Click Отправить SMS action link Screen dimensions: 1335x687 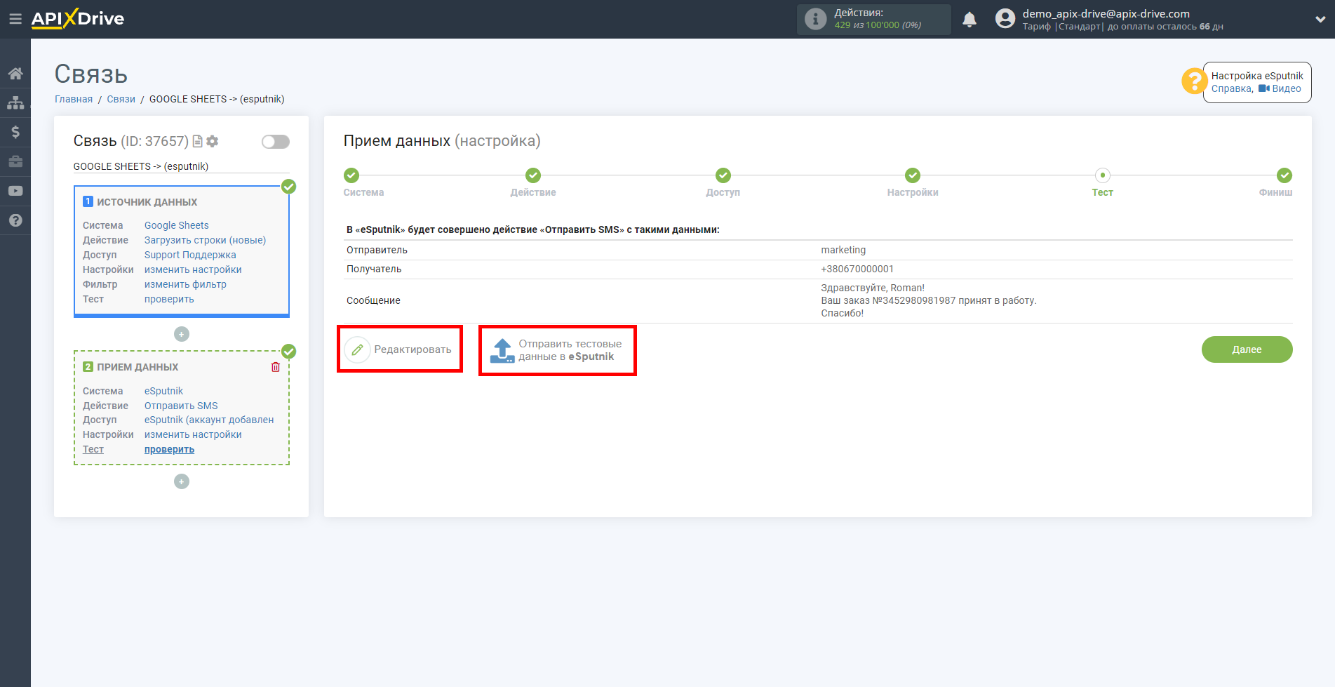tap(181, 406)
